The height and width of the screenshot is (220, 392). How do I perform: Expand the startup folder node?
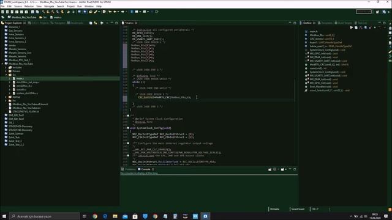[6, 97]
